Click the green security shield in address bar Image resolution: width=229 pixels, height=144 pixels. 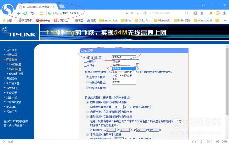(x=50, y=14)
